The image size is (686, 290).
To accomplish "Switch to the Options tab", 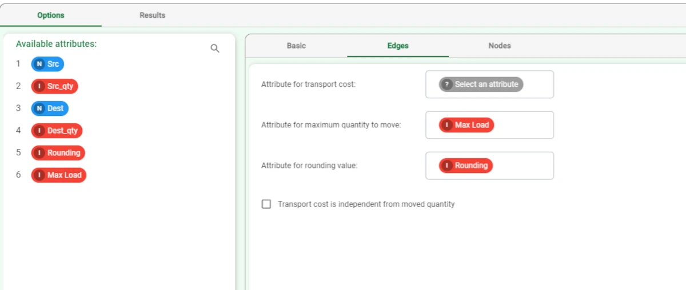I will coord(51,15).
